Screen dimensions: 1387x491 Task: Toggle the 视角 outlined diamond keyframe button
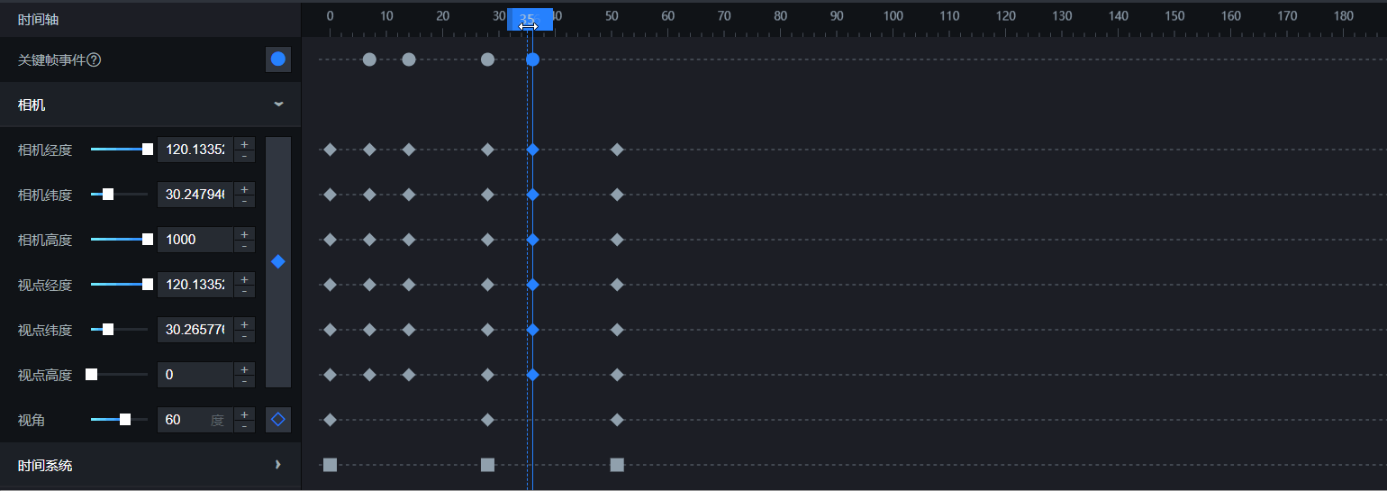(x=278, y=419)
